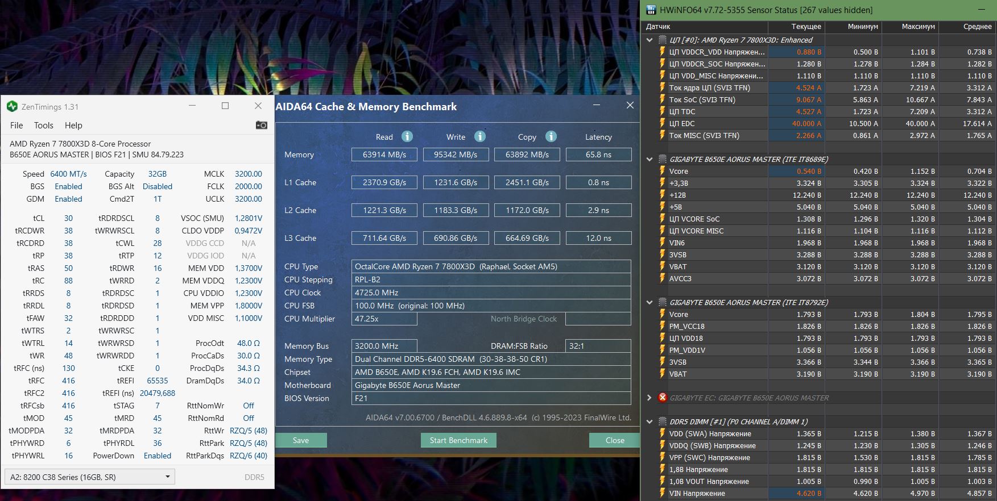Click the lightning icon for PM_VDD1V sensor
997x501 pixels.
tap(662, 350)
